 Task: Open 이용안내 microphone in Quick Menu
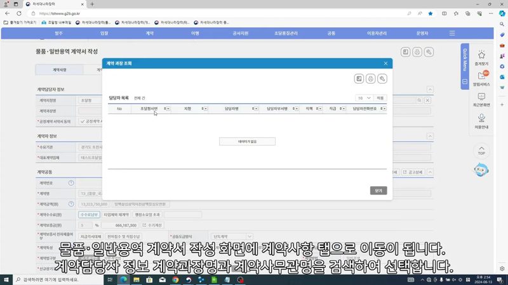481,121
